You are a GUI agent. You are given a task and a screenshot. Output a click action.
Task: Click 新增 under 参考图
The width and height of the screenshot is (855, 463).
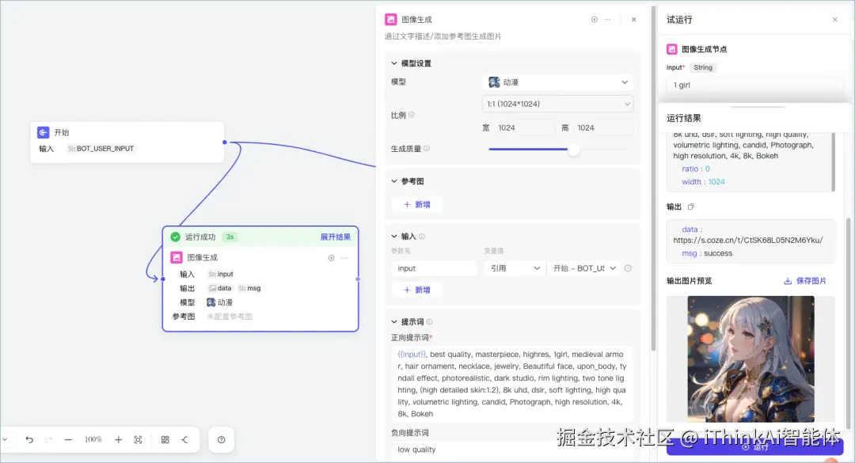(416, 204)
